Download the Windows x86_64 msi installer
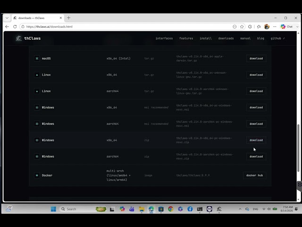The width and height of the screenshot is (302, 227). click(256, 107)
